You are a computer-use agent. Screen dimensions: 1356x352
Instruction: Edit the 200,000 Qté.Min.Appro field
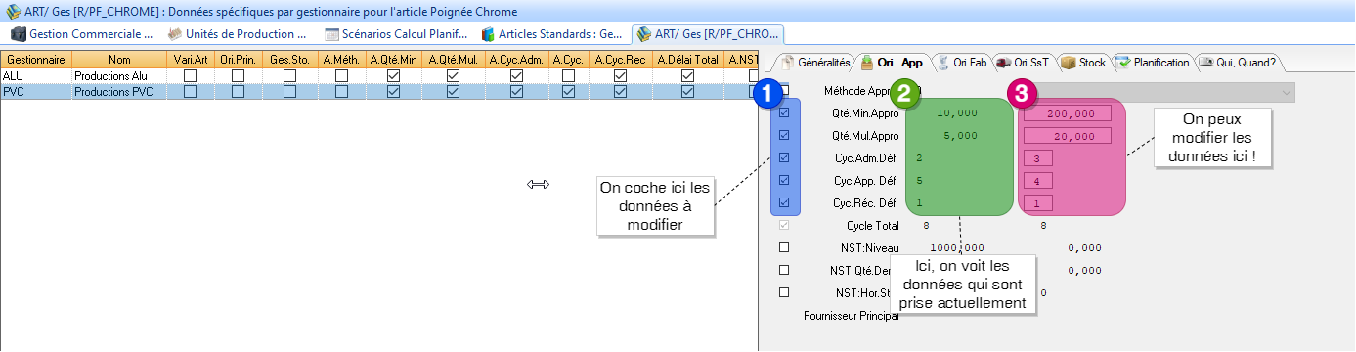[x=1068, y=113]
